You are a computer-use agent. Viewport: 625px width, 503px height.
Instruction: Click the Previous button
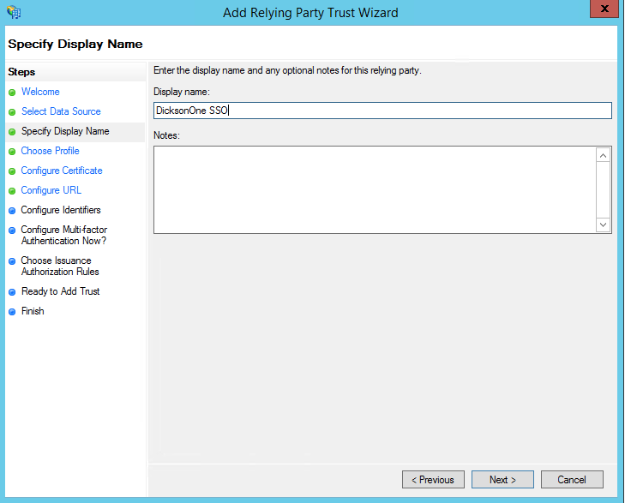point(433,480)
